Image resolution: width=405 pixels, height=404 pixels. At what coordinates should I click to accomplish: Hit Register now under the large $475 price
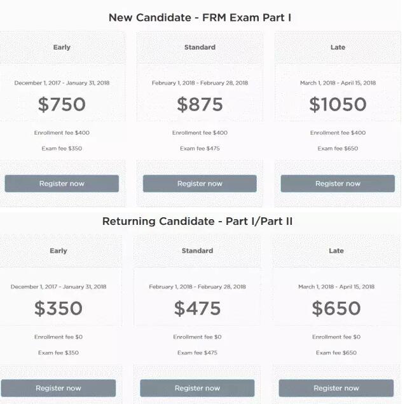197,388
